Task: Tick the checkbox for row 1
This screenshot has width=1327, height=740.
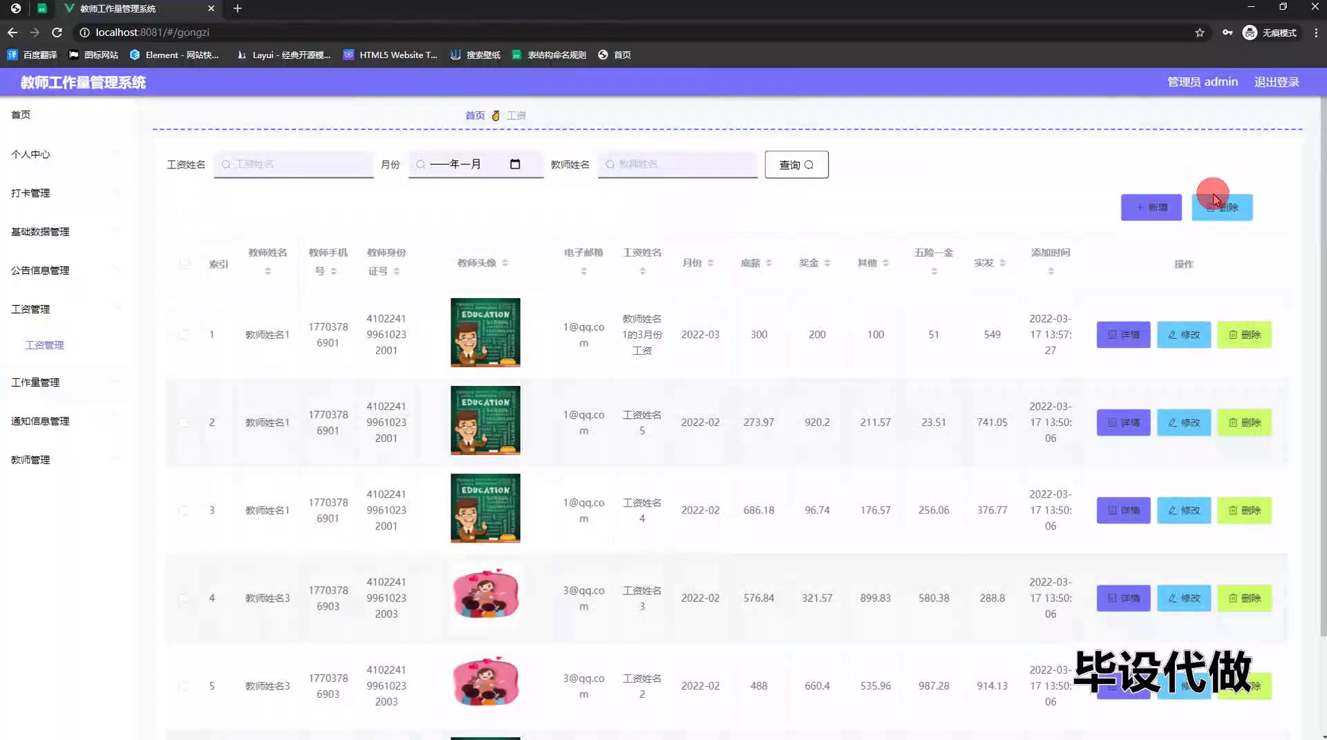Action: pyautogui.click(x=184, y=335)
